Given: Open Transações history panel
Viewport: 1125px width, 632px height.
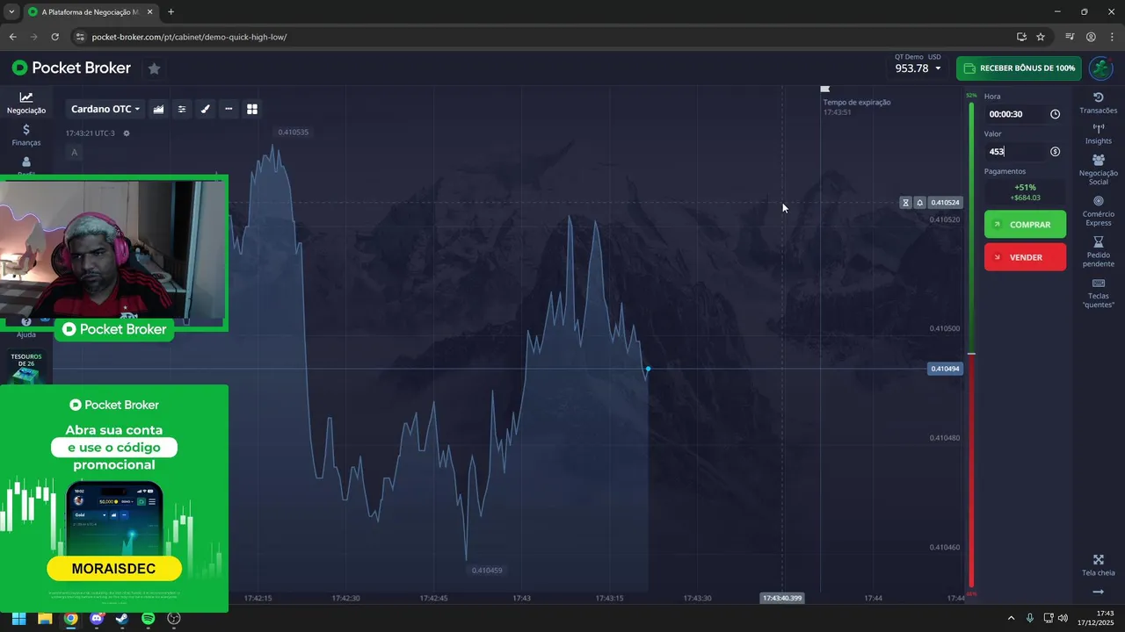Looking at the screenshot, I should click(1098, 103).
